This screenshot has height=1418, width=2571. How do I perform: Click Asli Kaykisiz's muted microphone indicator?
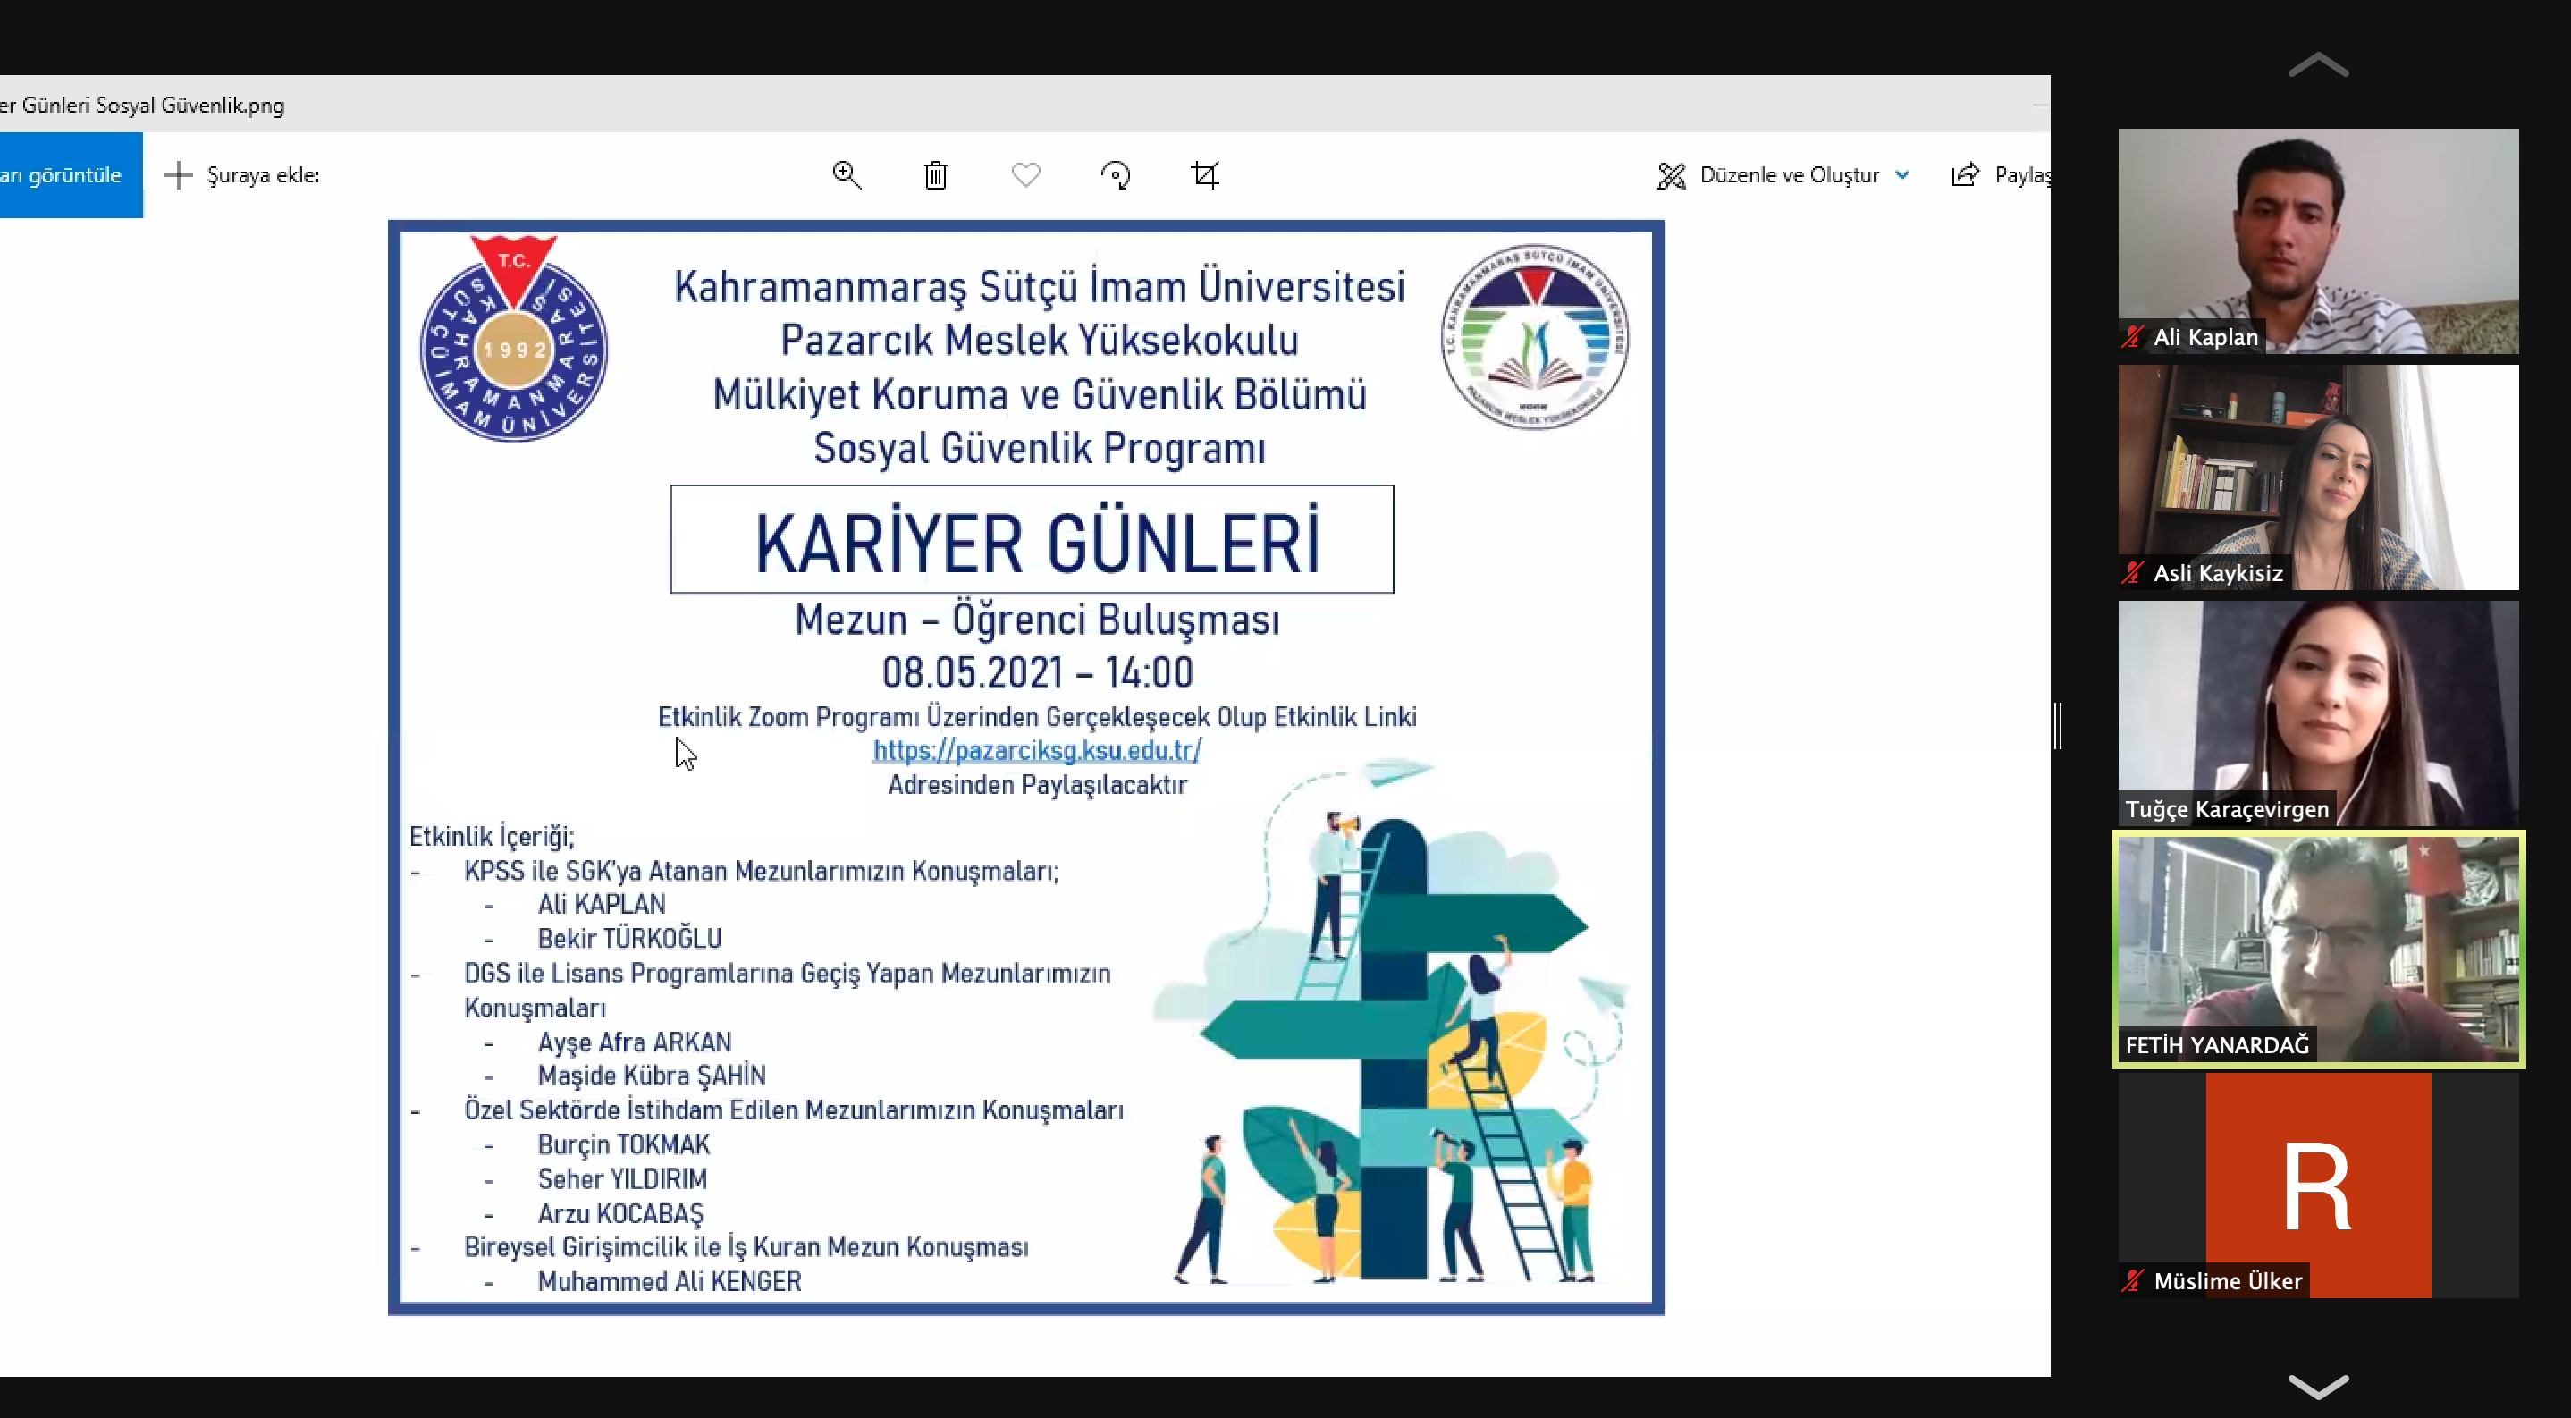pyautogui.click(x=2133, y=573)
